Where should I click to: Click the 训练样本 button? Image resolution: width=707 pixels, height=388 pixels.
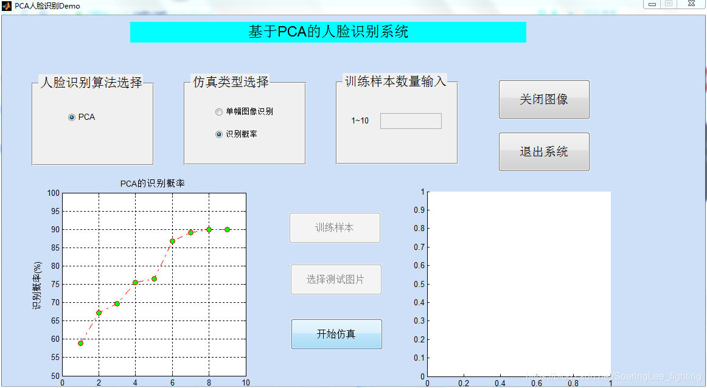tap(335, 227)
